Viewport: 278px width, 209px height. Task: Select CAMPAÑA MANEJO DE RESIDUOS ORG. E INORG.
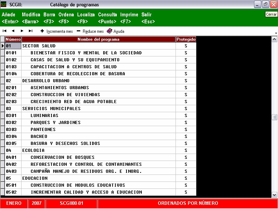click(98, 171)
